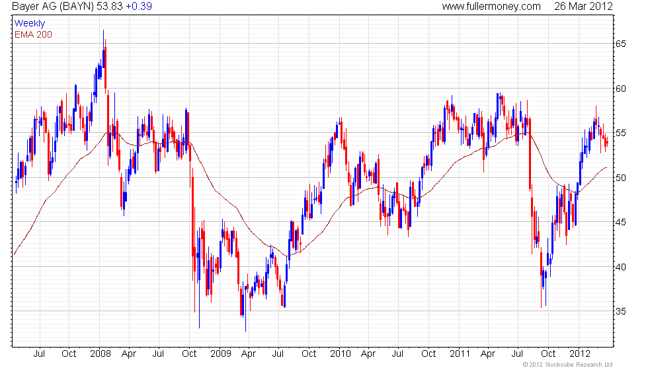
Task: Click the 50 price axis label
Action: (x=621, y=178)
